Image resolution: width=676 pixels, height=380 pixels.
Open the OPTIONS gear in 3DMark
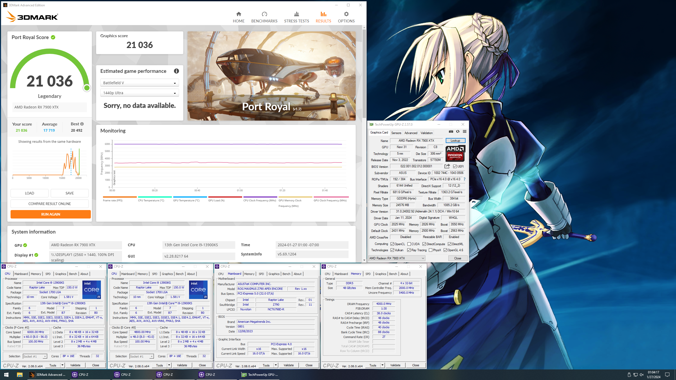point(346,17)
